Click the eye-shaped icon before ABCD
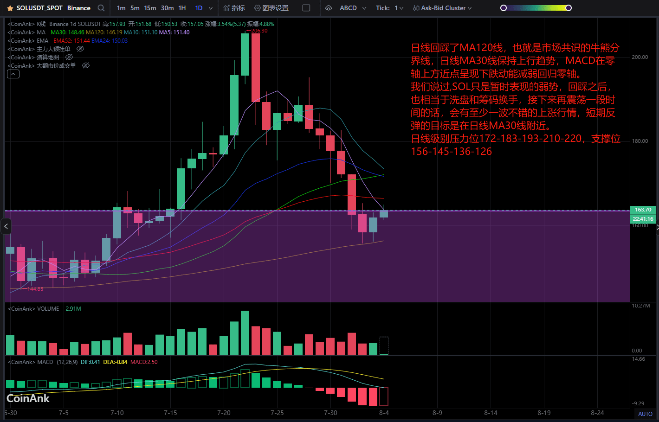 click(x=329, y=8)
